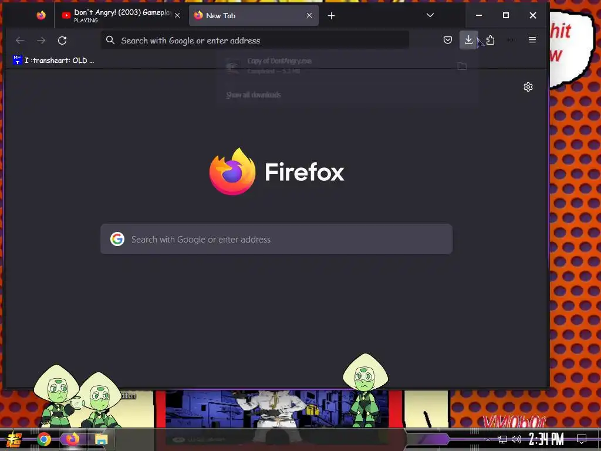The height and width of the screenshot is (451, 601).
Task: Open volume control in tray
Action: (x=516, y=439)
